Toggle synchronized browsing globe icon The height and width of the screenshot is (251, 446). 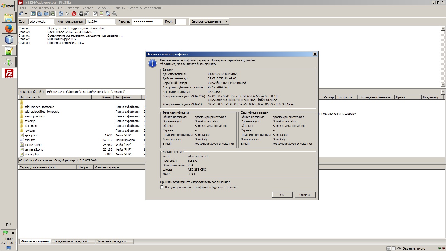coord(108,14)
